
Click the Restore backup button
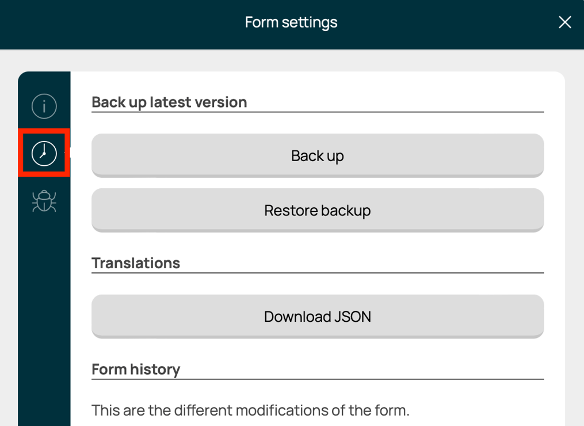click(317, 210)
